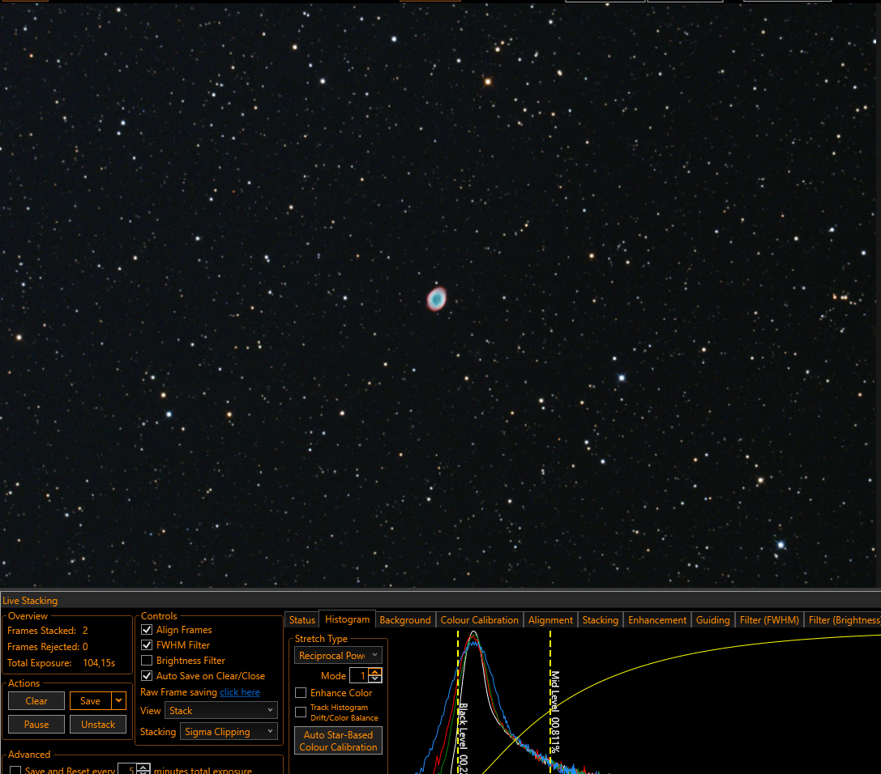Open the Background tab

click(x=405, y=619)
